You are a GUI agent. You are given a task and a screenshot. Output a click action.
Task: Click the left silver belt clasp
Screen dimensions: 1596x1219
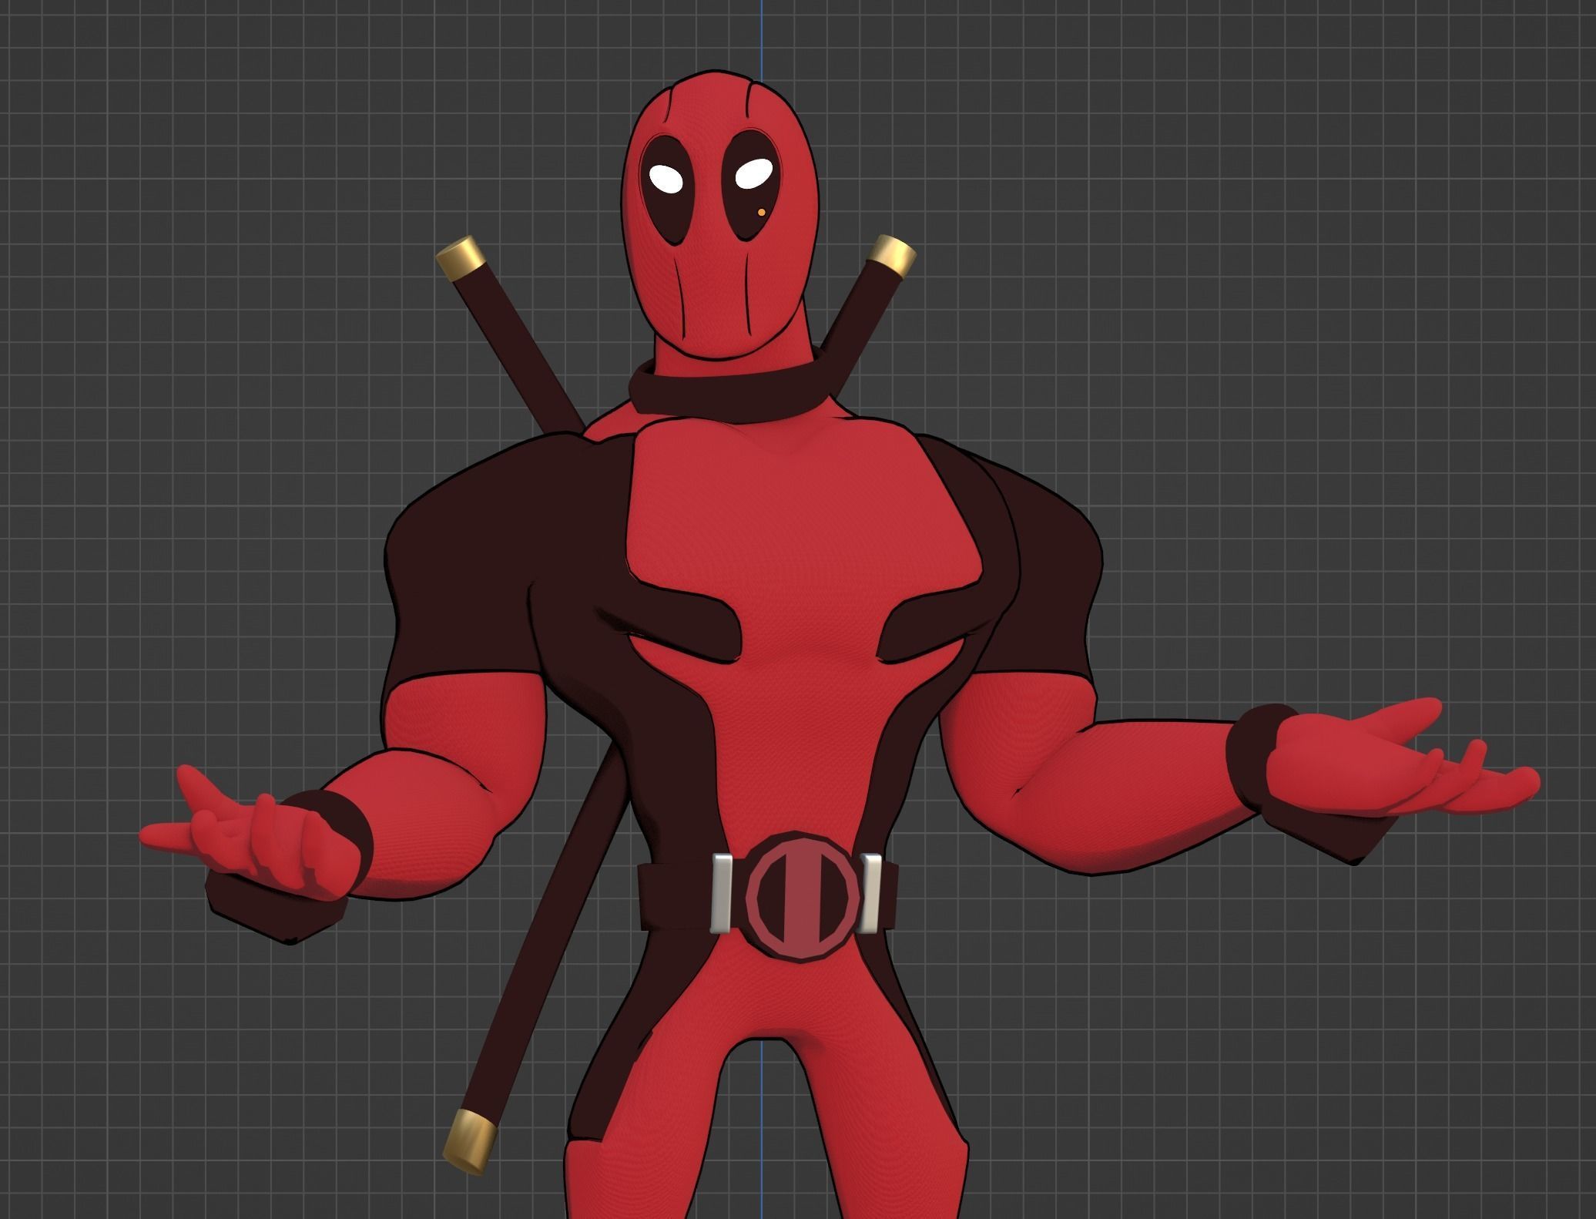[723, 893]
